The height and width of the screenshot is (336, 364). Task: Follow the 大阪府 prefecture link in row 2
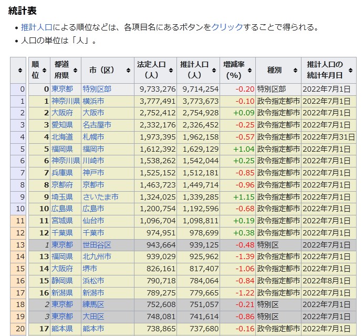(x=63, y=113)
